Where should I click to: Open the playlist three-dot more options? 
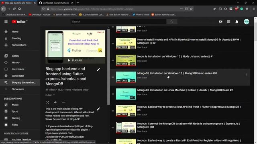point(63,102)
